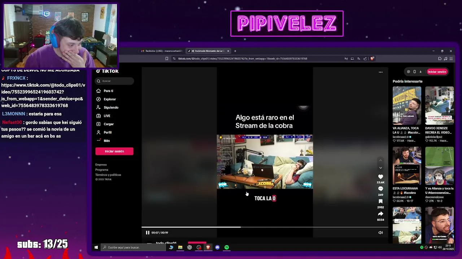Open the LIVE section
The height and width of the screenshot is (259, 462).
[x=107, y=116]
